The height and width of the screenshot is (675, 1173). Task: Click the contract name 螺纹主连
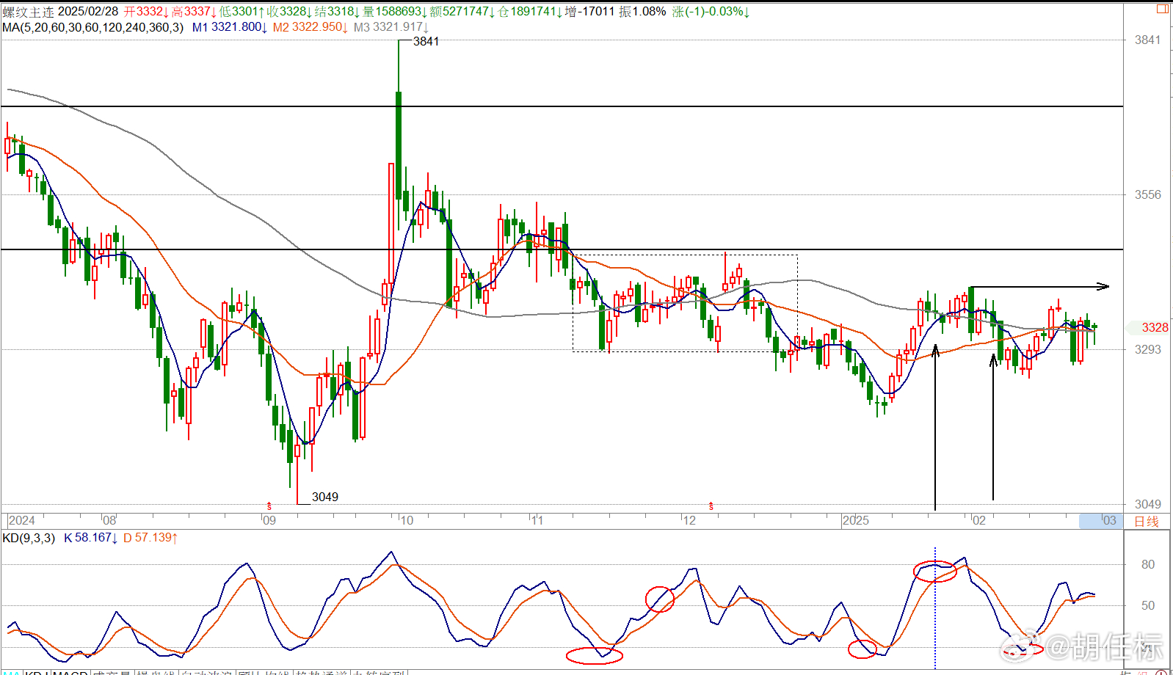tap(28, 12)
